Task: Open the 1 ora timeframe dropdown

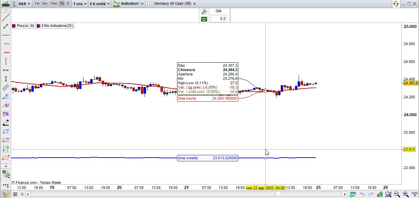Action: tap(80, 4)
